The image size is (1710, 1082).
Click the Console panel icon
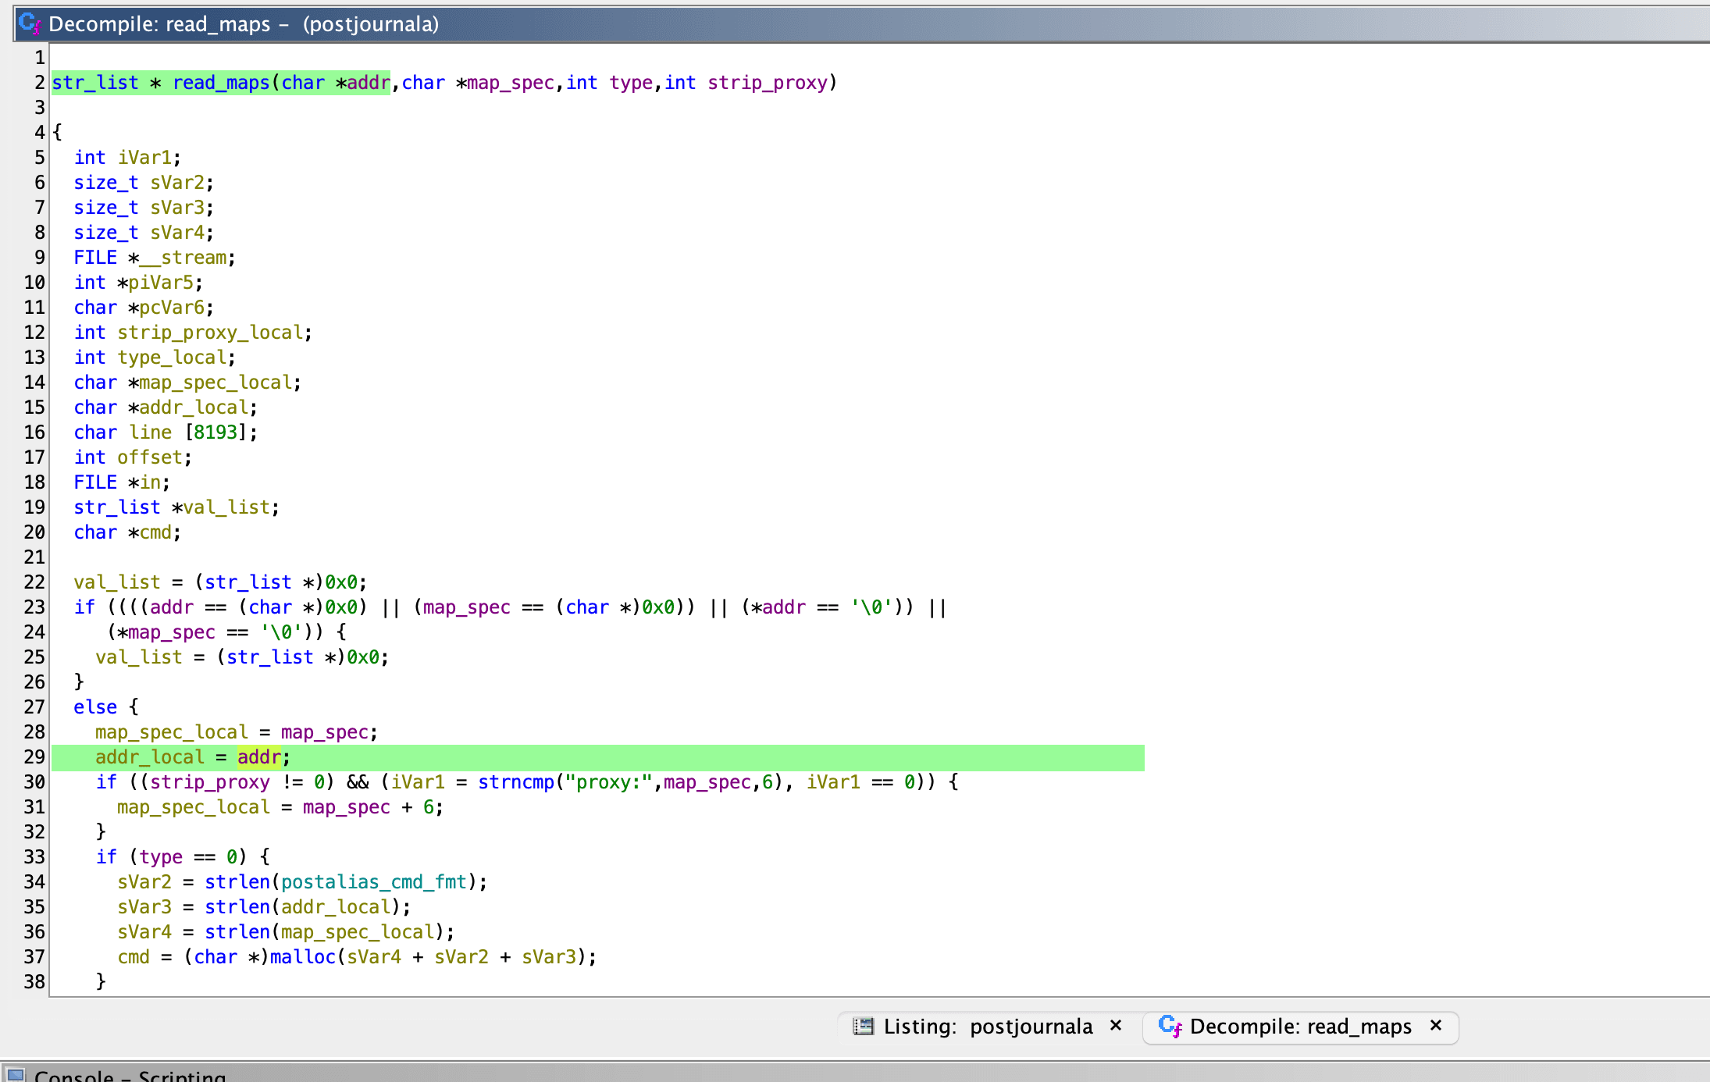16,1075
